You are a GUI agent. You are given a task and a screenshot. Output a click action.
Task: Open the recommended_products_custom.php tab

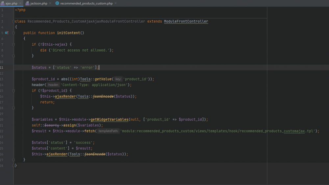coord(86,3)
